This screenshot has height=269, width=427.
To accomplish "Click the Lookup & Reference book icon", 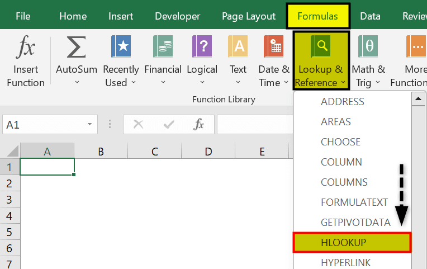I will click(321, 46).
